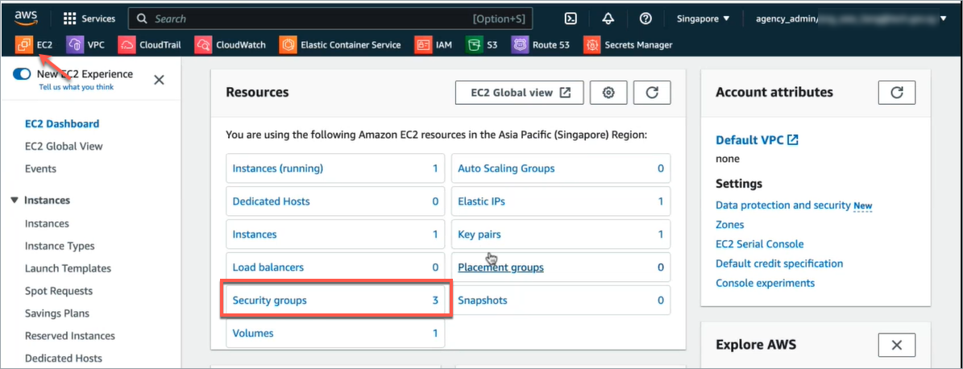
Task: View notifications bell icon
Action: click(608, 19)
